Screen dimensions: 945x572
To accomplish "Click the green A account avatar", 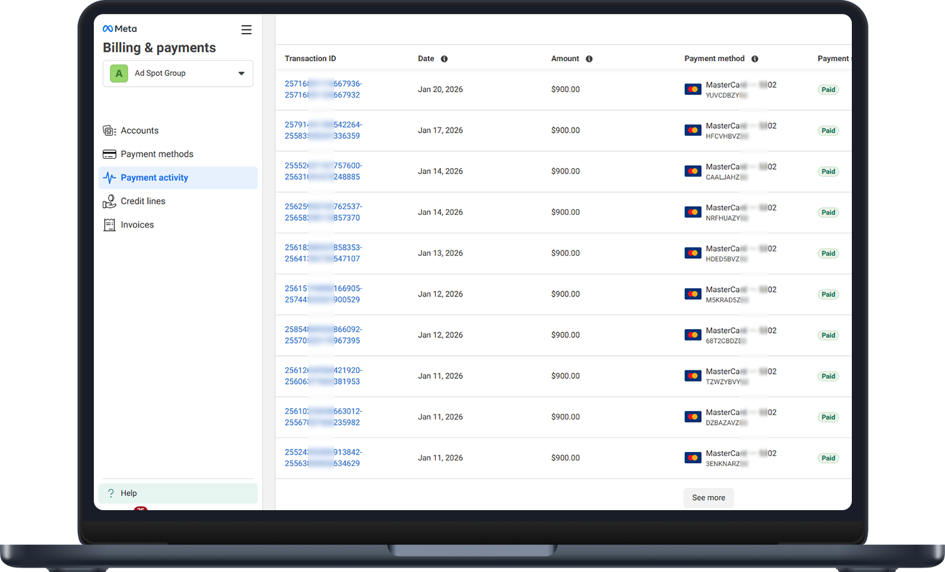I will point(119,73).
